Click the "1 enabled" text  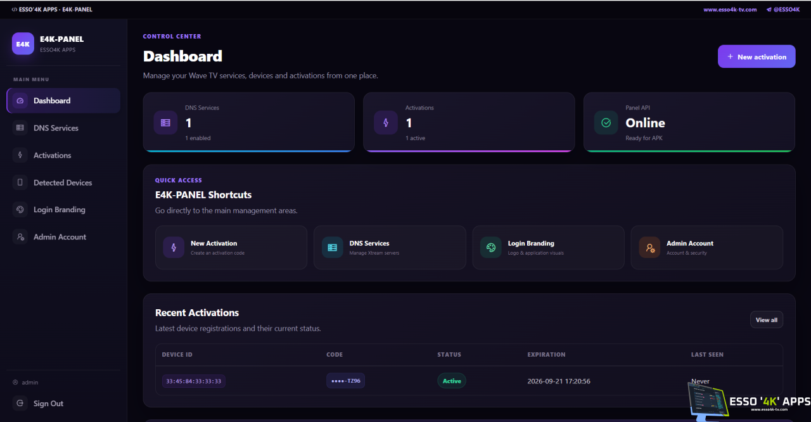(x=198, y=138)
